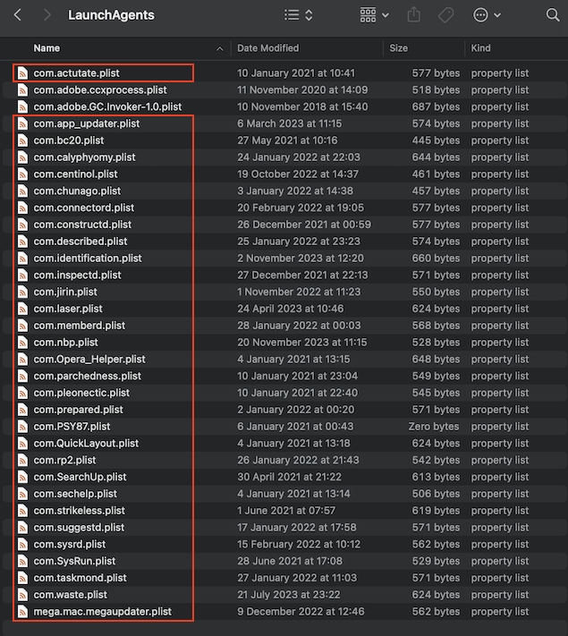Click file icon of com.adobe.GC.Invoker-1.0.plist

click(x=22, y=106)
